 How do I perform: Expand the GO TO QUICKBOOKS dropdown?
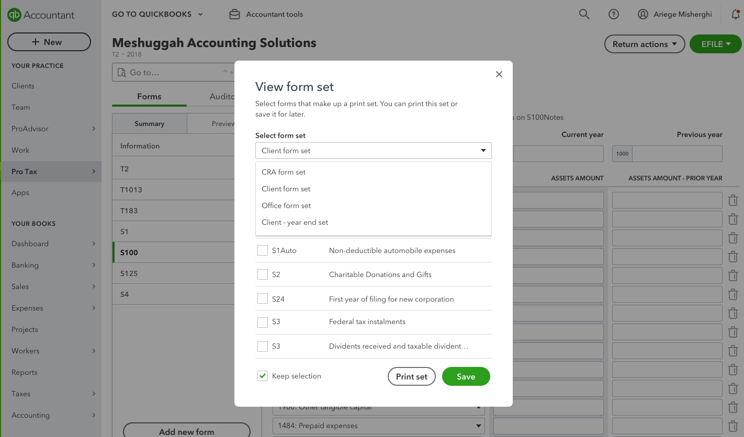click(x=157, y=15)
